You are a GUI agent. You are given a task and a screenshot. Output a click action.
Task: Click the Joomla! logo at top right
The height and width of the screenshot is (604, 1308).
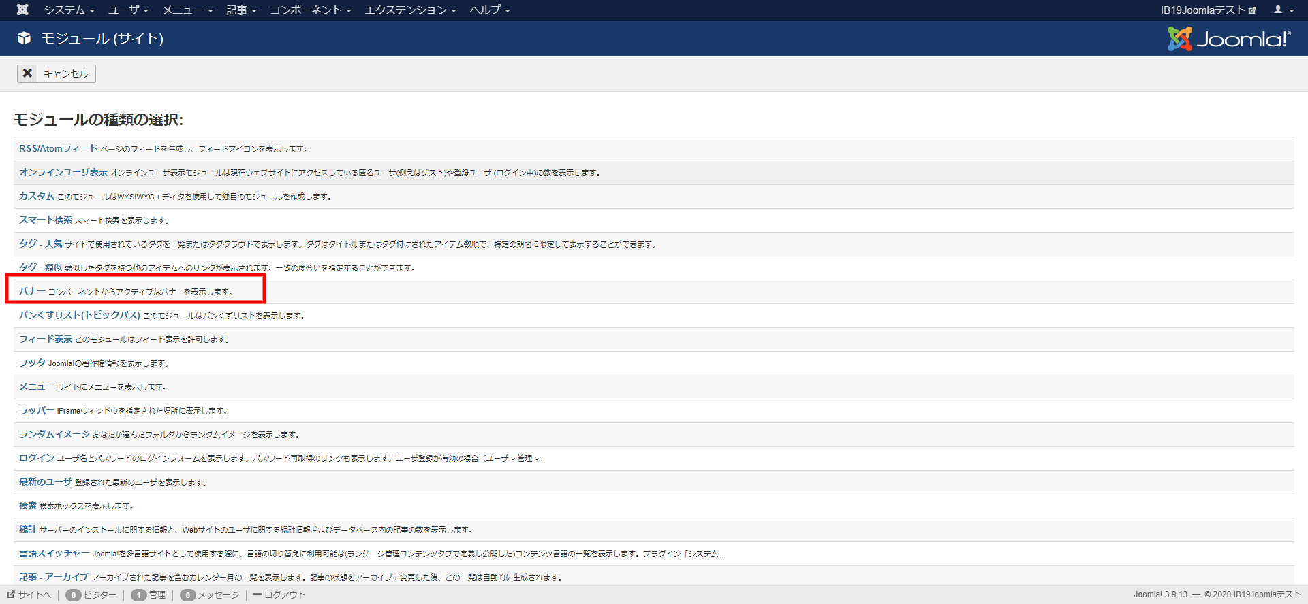[x=1229, y=39]
